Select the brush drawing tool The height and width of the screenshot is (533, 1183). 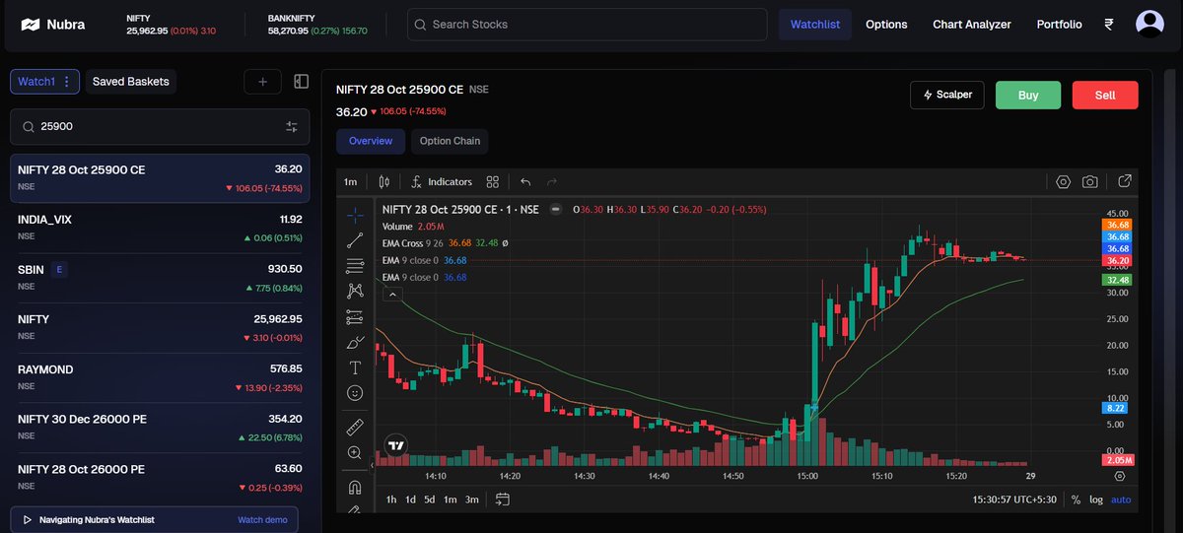pos(355,342)
